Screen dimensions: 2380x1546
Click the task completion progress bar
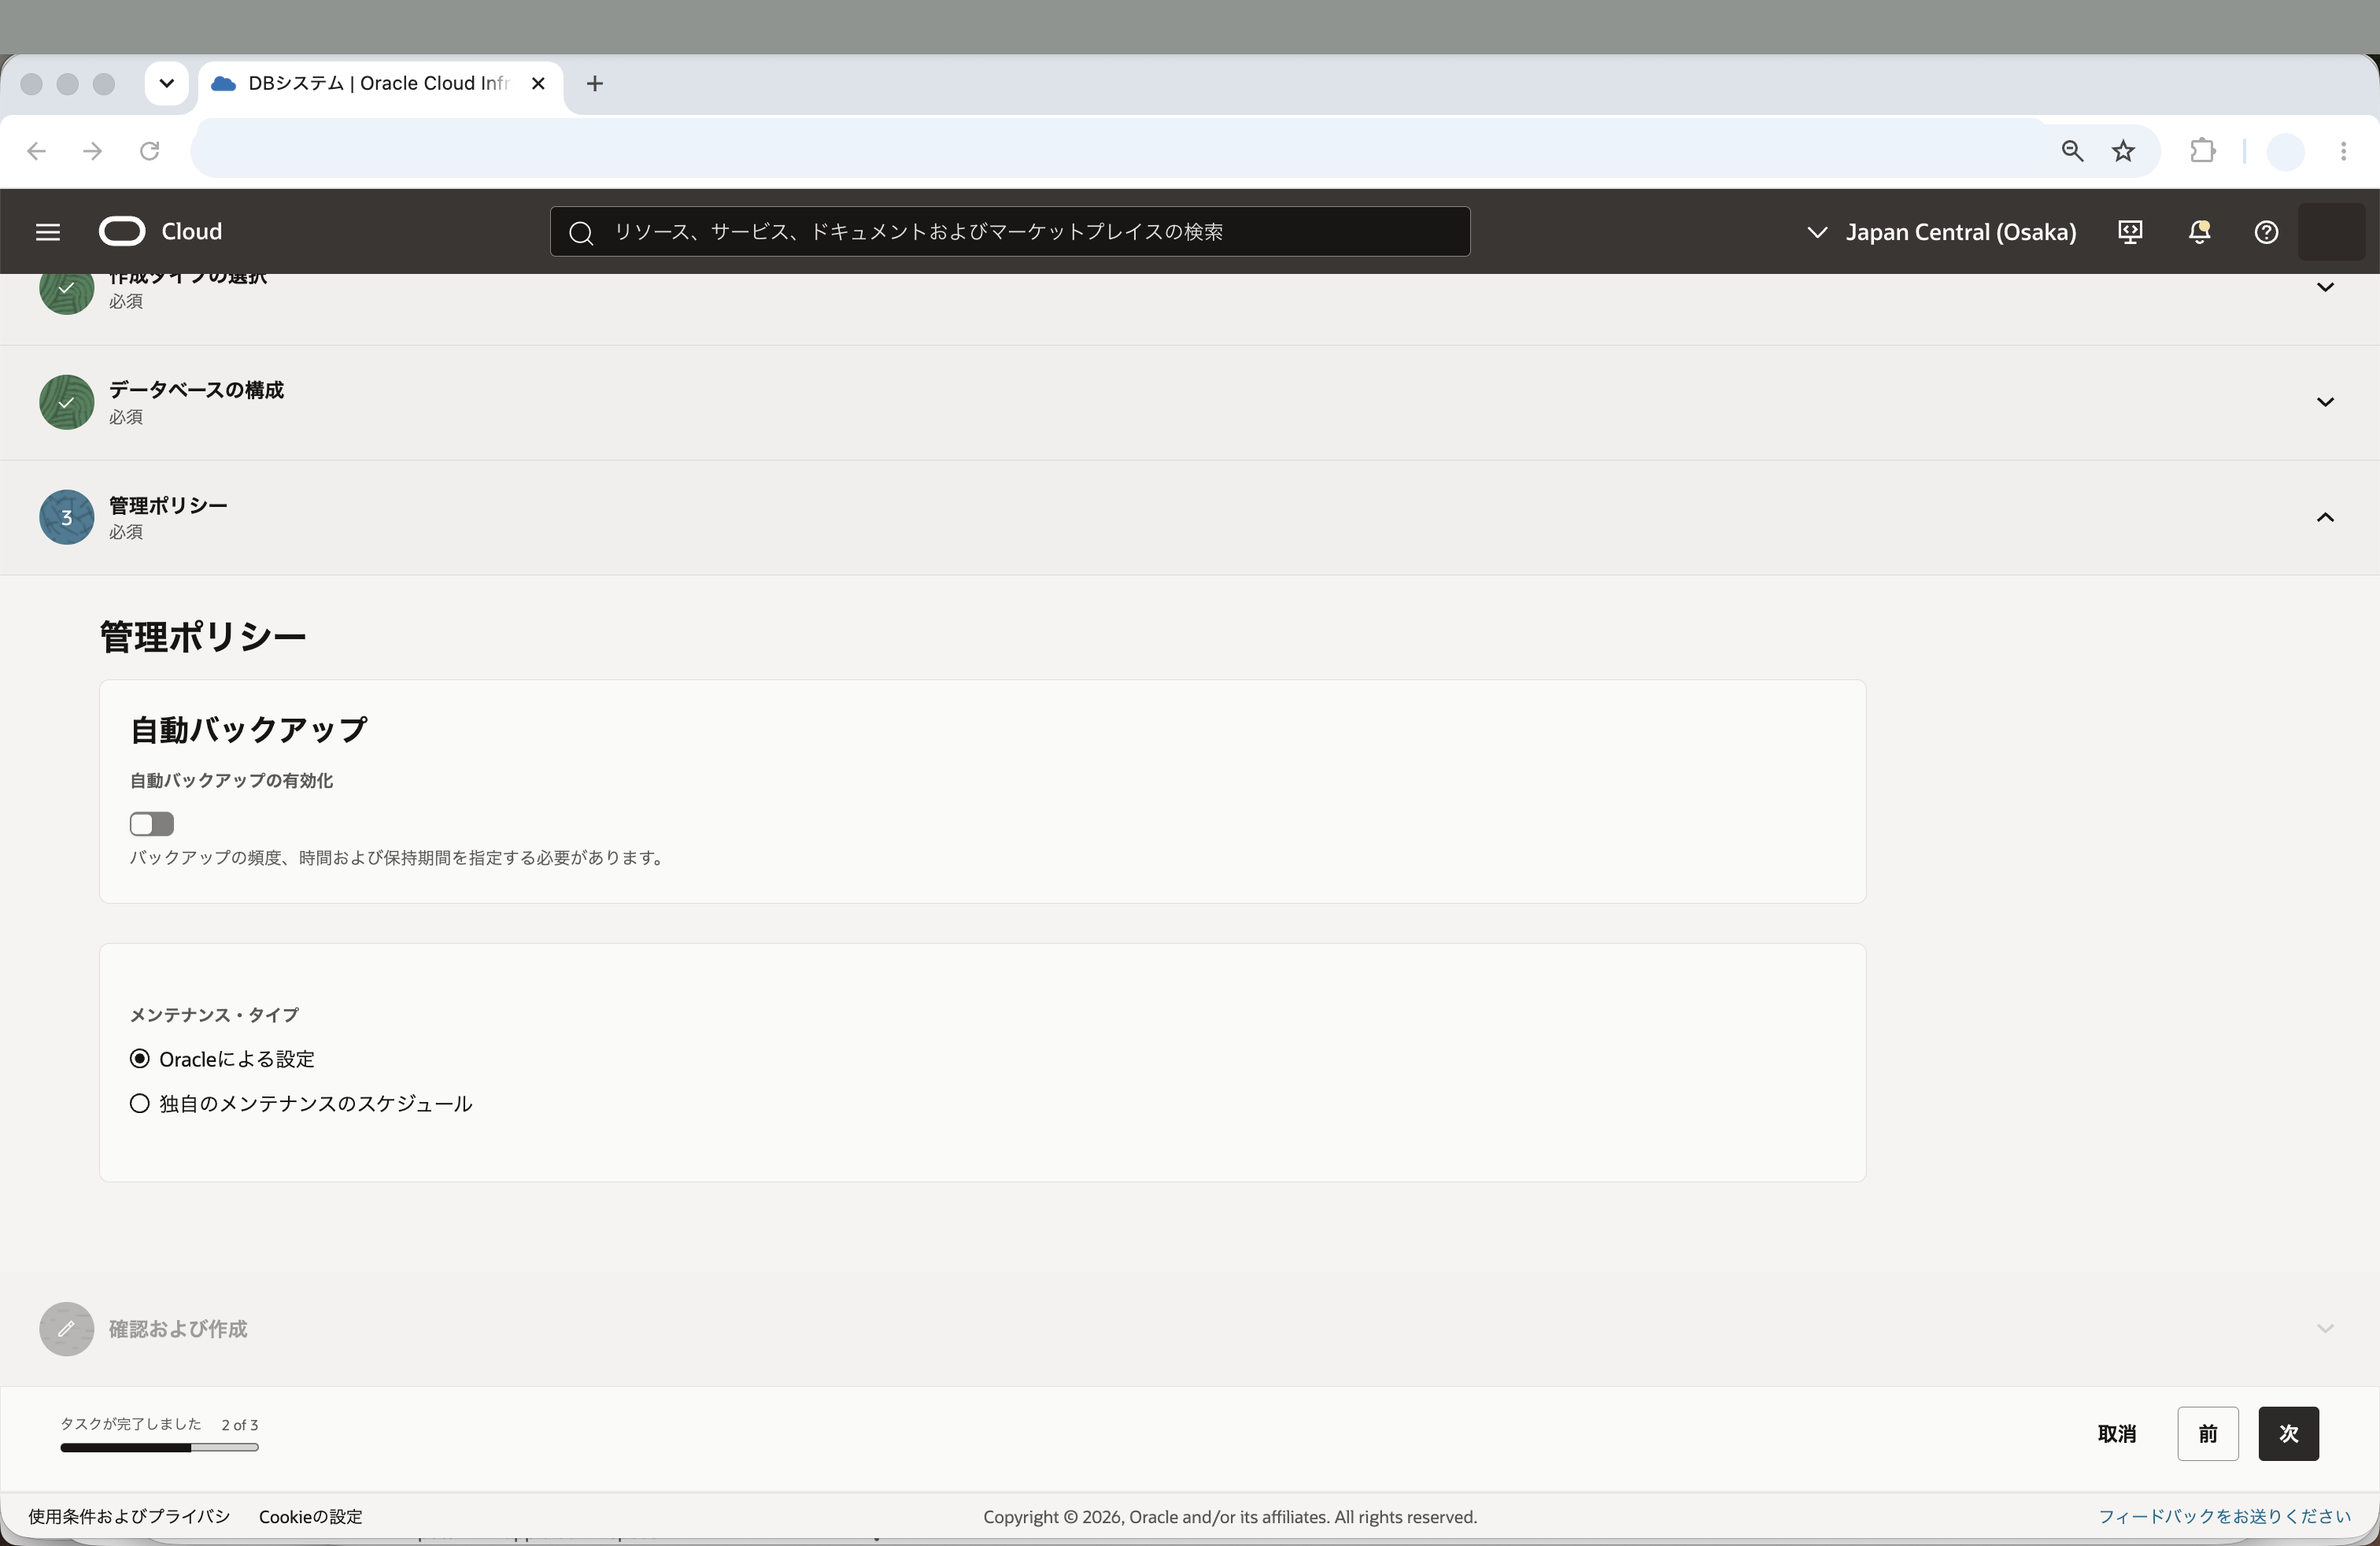pos(159,1448)
